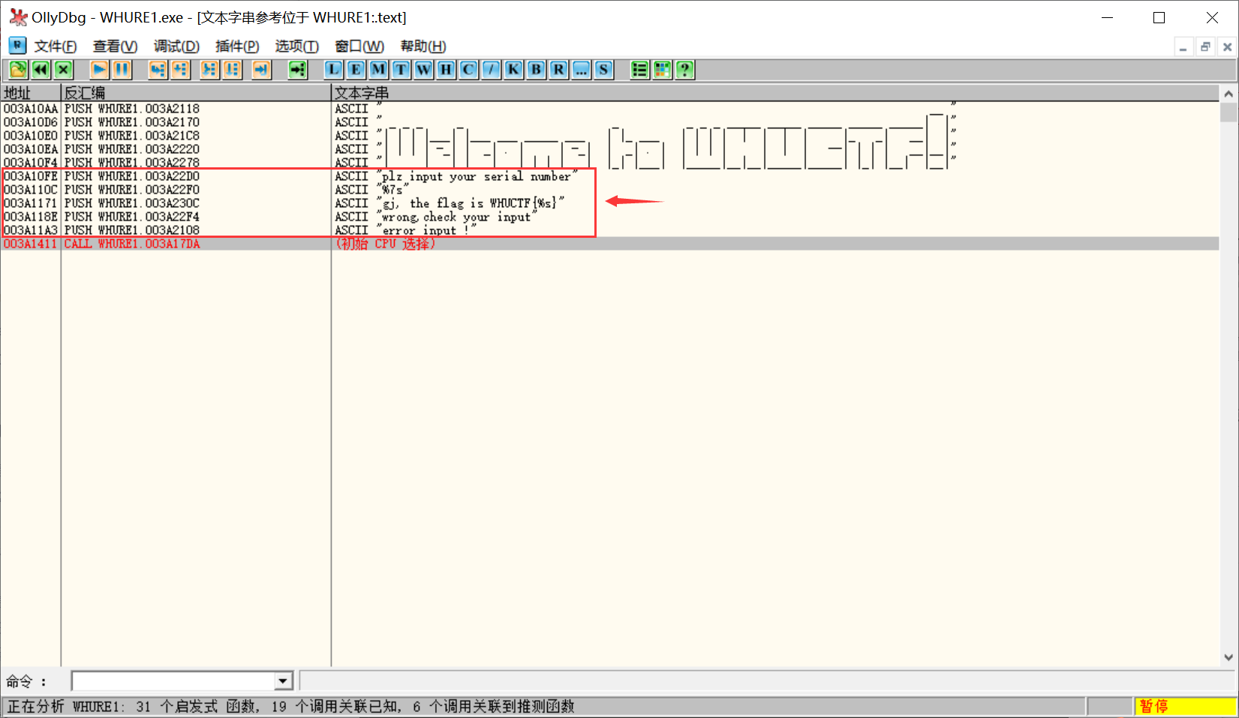This screenshot has height=718, width=1239.
Task: Open the 选项(T) menu
Action: point(296,47)
